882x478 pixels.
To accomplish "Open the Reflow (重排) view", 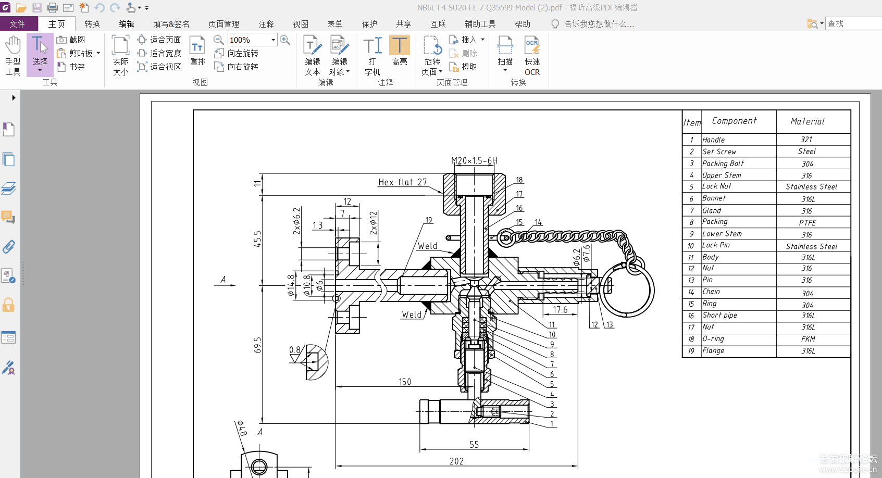I will pyautogui.click(x=197, y=51).
